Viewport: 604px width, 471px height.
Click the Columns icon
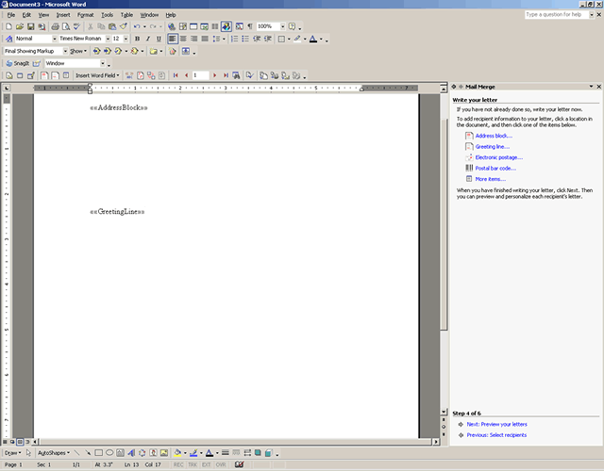click(x=215, y=26)
